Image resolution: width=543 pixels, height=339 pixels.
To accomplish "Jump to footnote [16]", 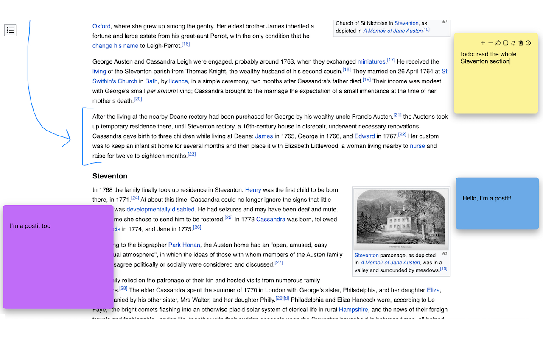I will coord(186,44).
